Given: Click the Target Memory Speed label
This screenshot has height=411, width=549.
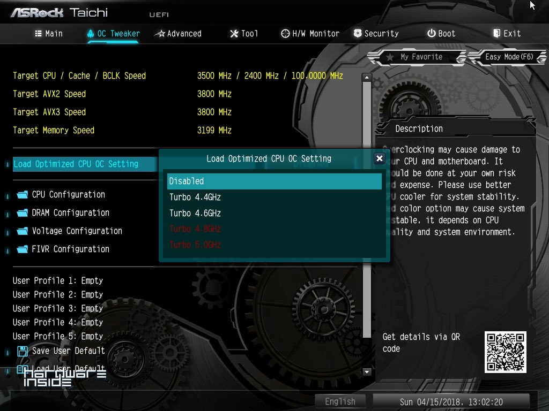Looking at the screenshot, I should (54, 131).
